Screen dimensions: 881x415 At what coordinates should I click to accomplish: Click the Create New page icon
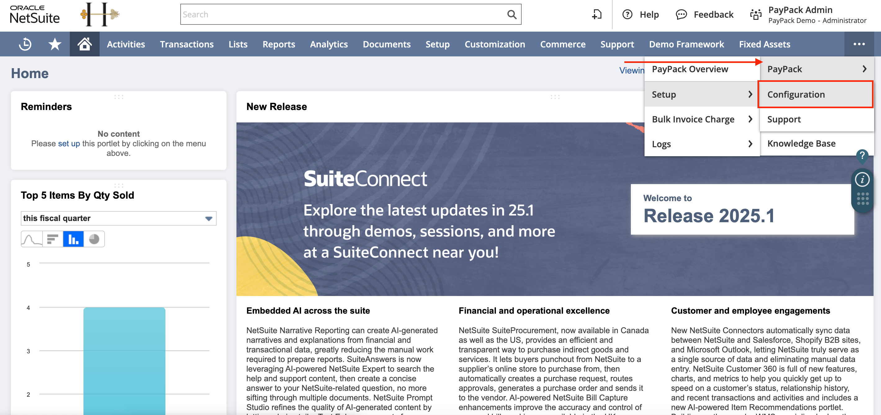pos(597,14)
